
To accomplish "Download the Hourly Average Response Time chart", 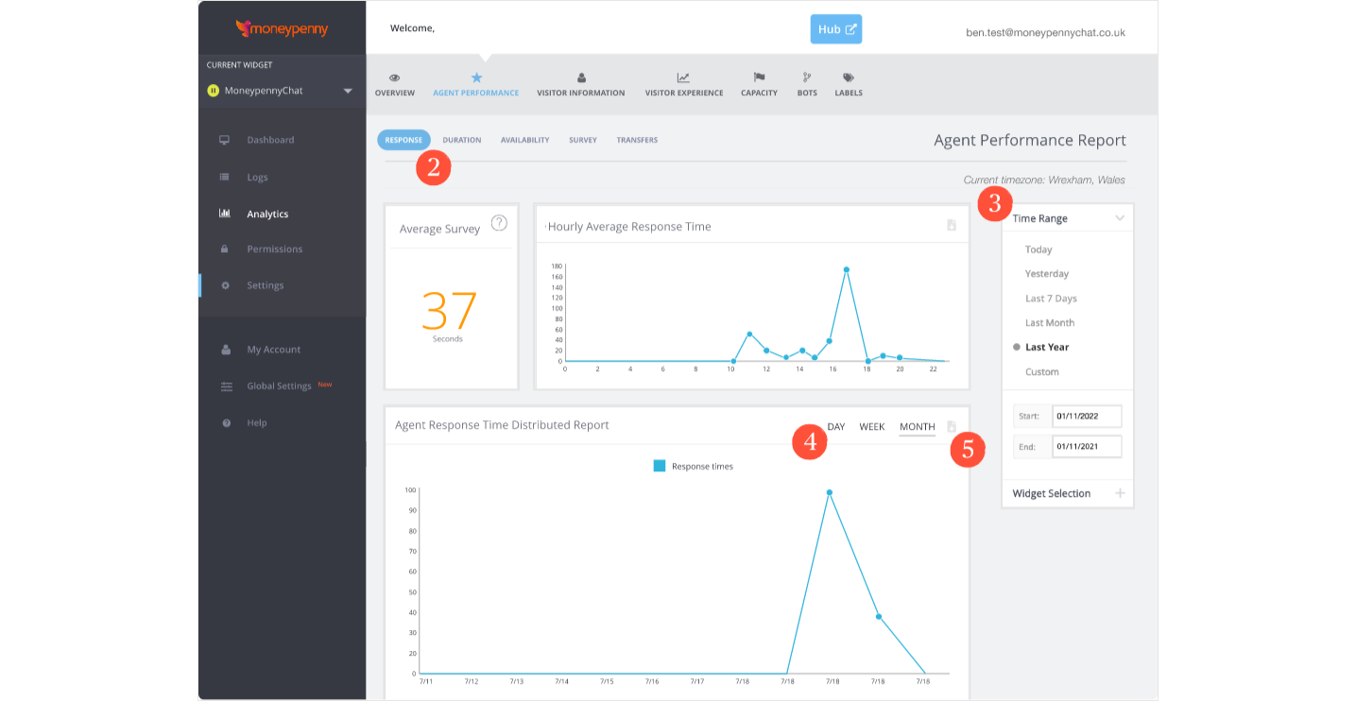I will [x=952, y=226].
